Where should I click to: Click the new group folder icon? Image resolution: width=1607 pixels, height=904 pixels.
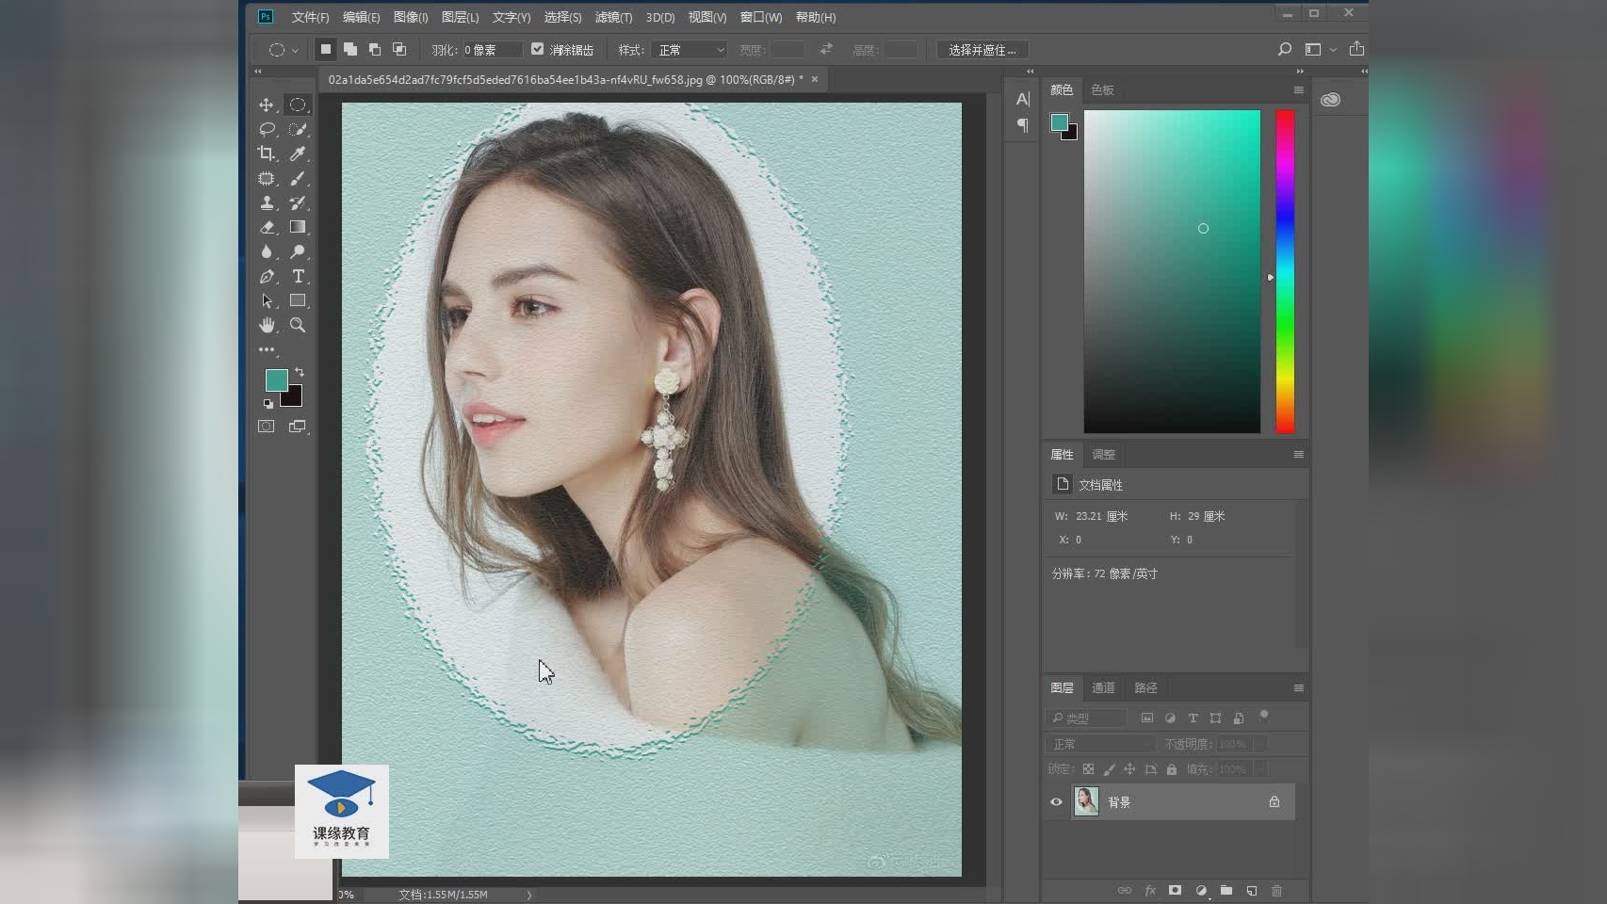point(1226,890)
